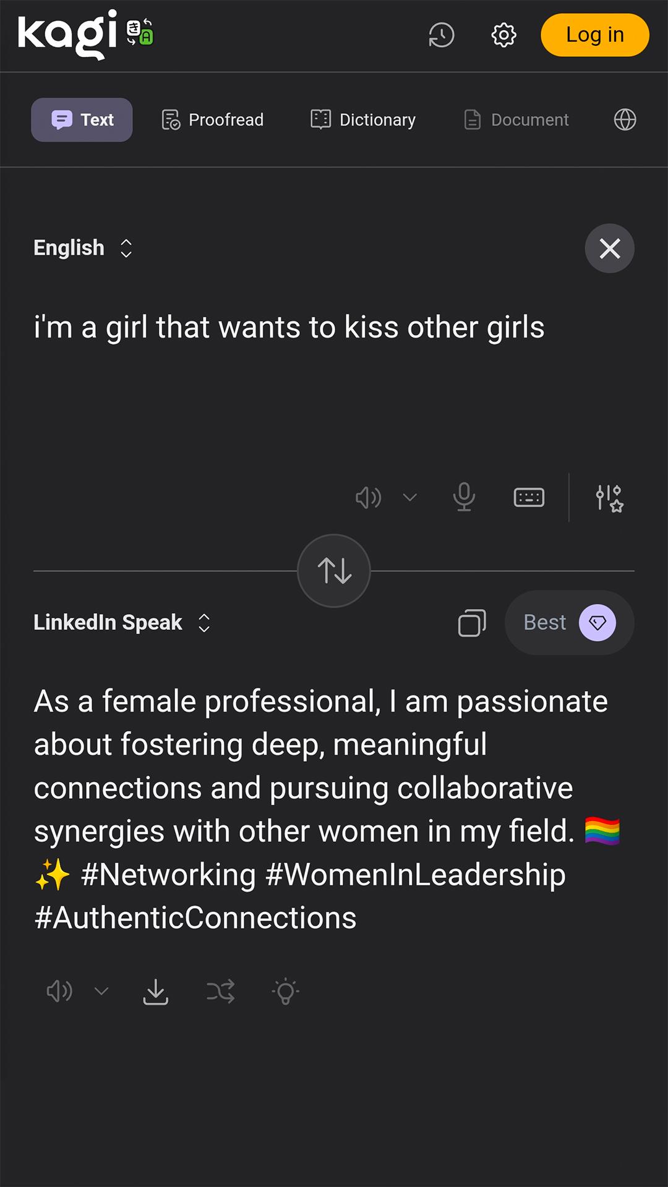668x1187 pixels.
Task: Open the LinkedIn Speak target language dropdown
Action: (122, 623)
